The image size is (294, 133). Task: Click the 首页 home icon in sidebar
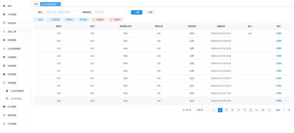[4, 6]
